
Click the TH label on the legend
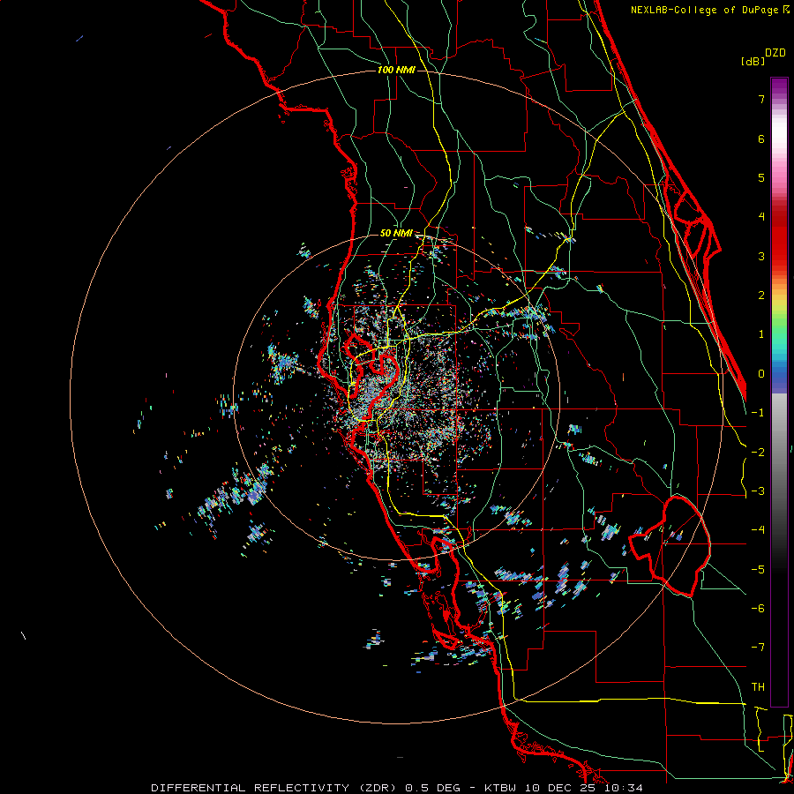click(758, 687)
